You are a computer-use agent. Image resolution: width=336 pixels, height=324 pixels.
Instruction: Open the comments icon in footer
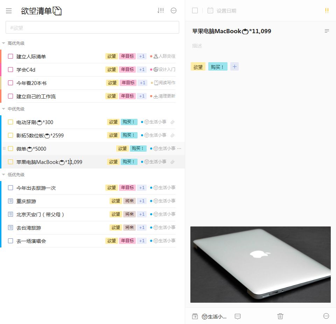(238, 316)
